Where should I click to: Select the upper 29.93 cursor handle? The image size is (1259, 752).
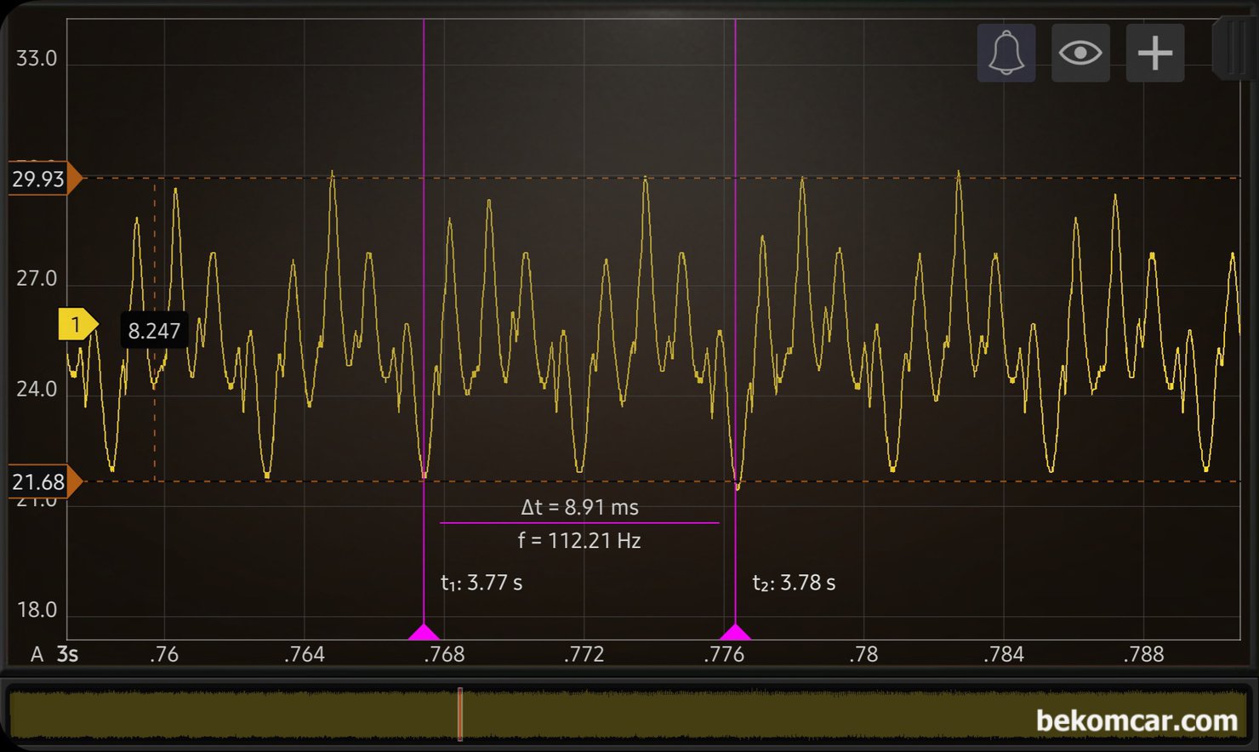tap(46, 179)
